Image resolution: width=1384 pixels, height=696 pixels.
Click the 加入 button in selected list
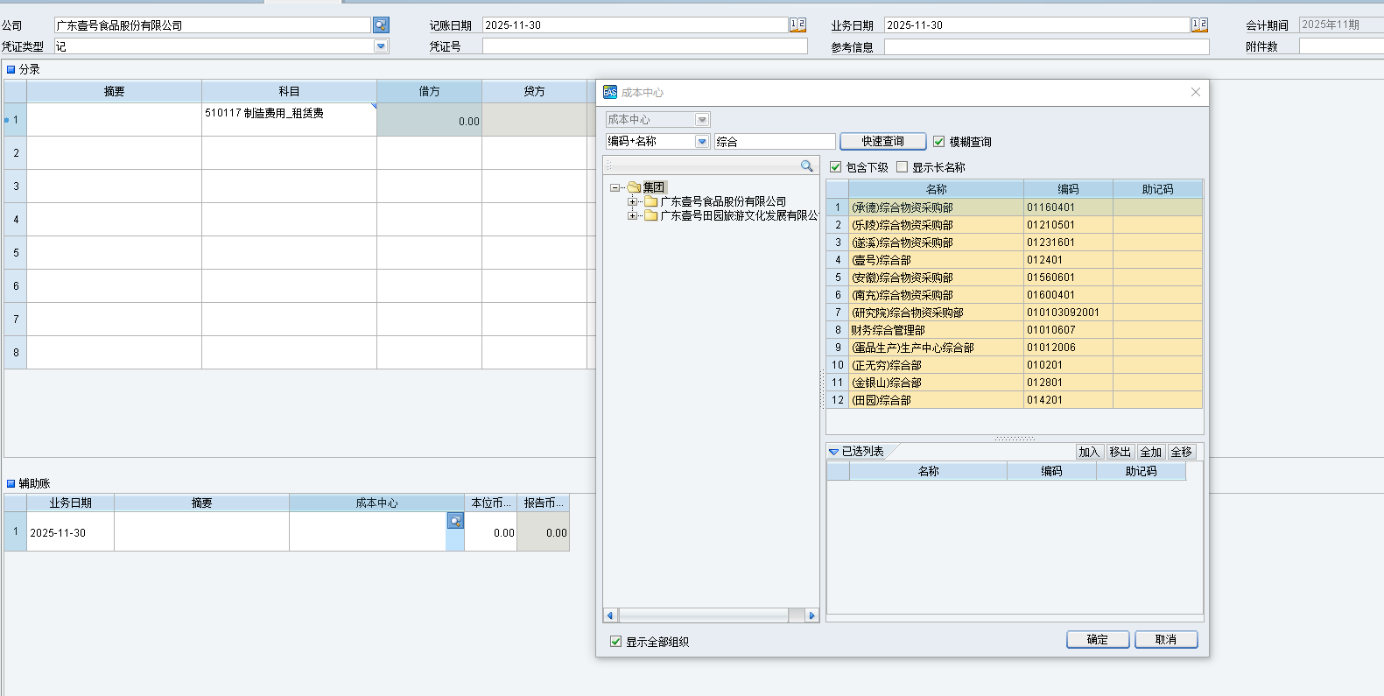pos(1088,452)
